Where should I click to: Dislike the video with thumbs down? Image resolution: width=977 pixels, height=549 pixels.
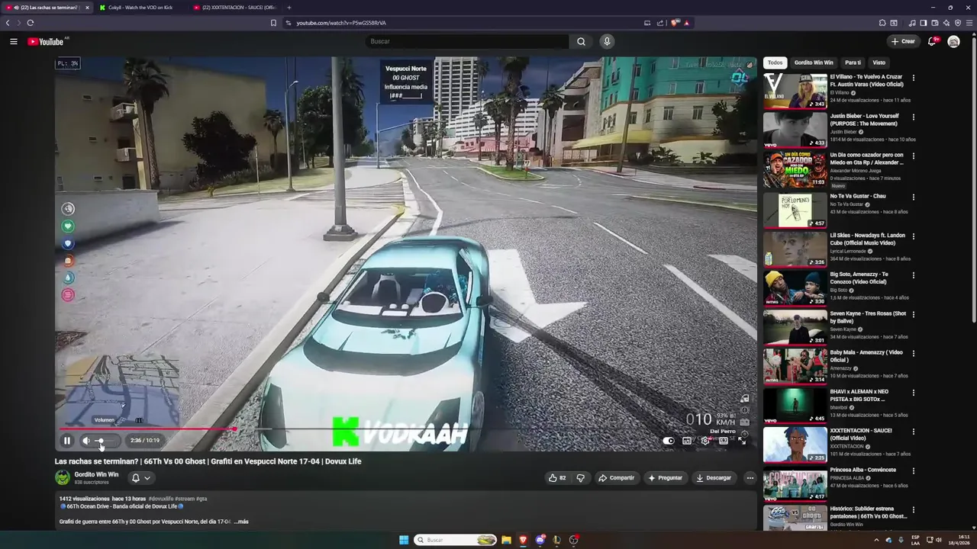pyautogui.click(x=581, y=478)
